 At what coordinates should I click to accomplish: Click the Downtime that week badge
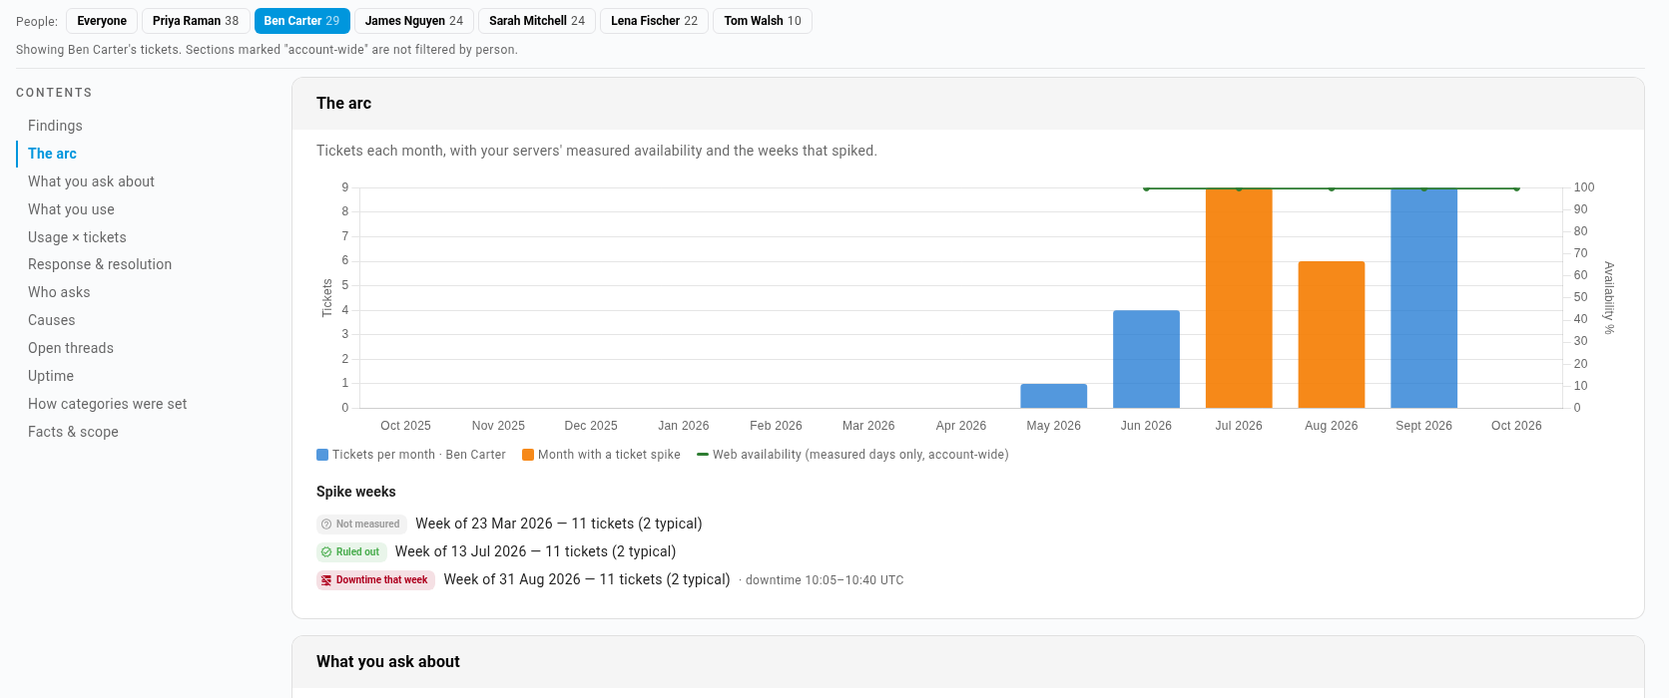click(x=375, y=580)
